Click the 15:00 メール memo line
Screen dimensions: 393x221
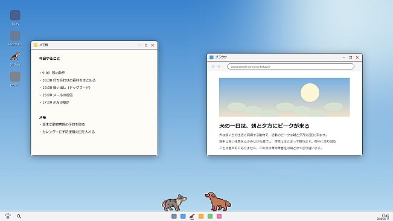[56, 95]
